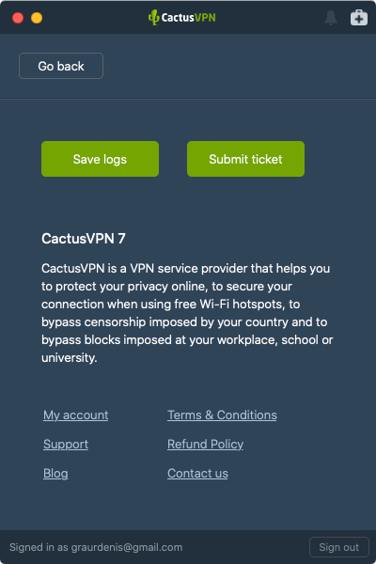Open the Refund Policy link

tap(205, 445)
